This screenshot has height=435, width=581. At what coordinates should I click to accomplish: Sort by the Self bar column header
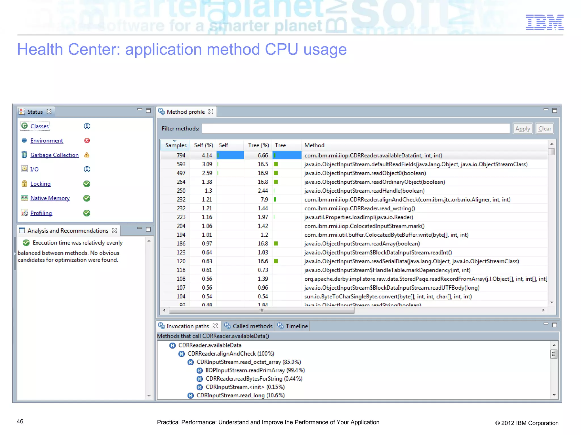pyautogui.click(x=230, y=145)
